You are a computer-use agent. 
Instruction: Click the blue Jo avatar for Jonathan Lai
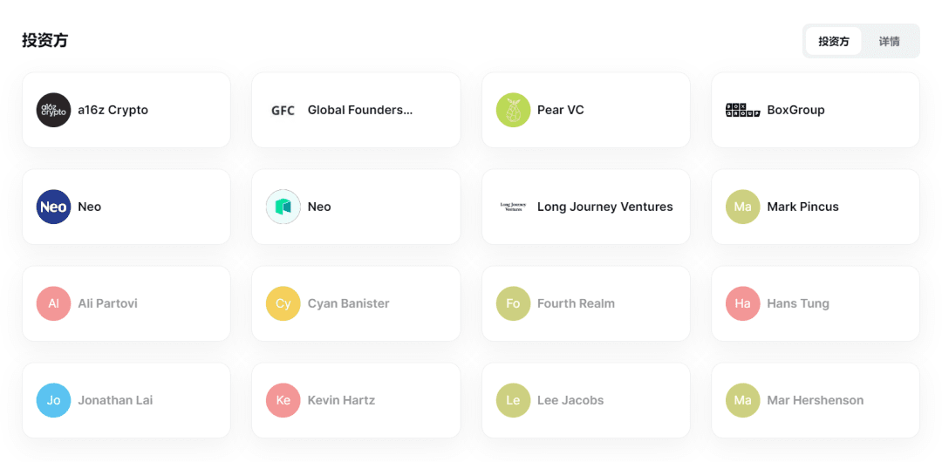pyautogui.click(x=53, y=400)
